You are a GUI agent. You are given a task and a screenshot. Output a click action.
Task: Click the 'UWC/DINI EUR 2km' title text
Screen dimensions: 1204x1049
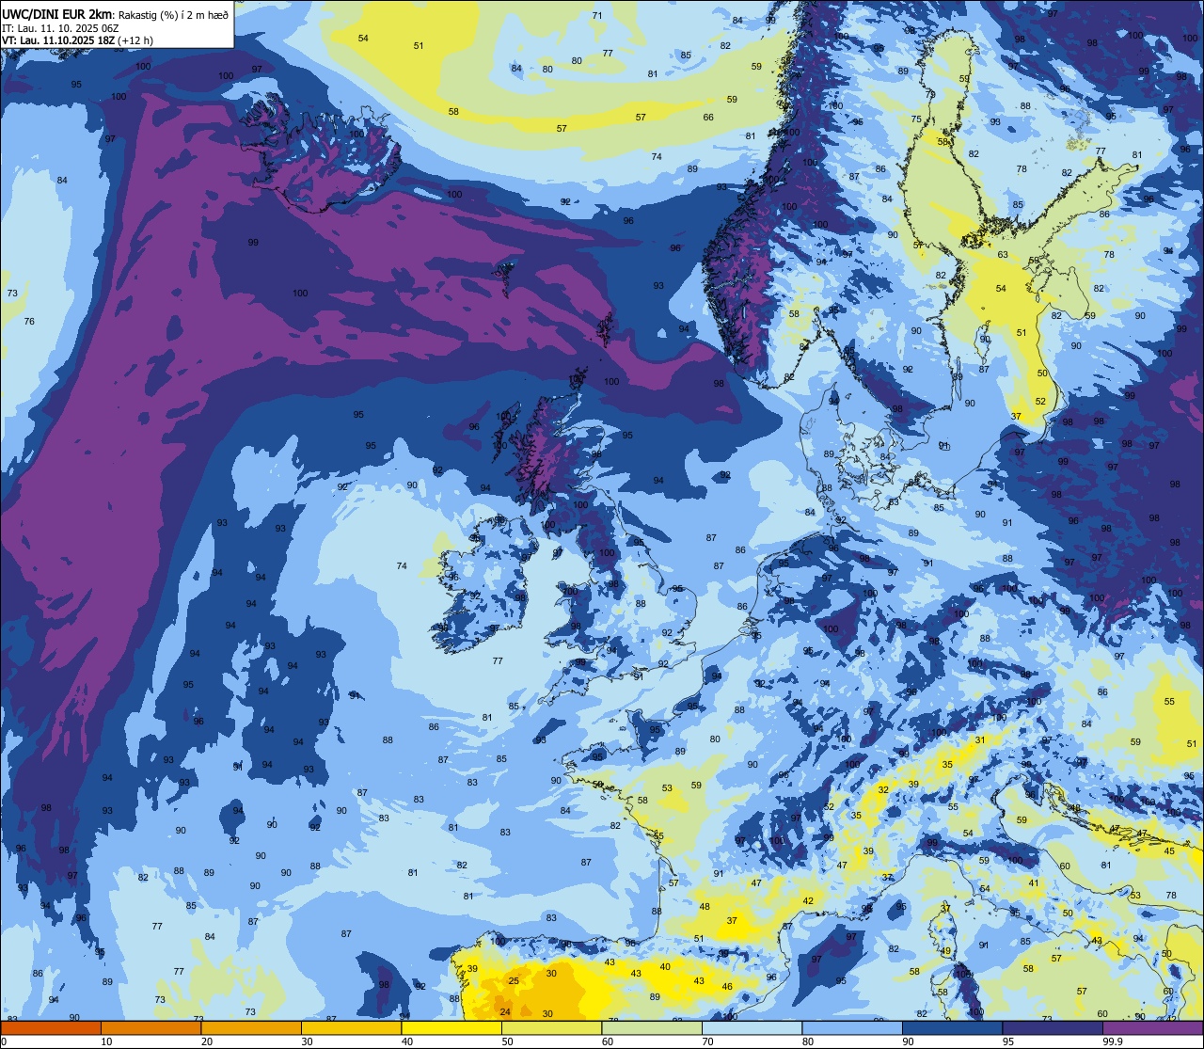tap(57, 14)
